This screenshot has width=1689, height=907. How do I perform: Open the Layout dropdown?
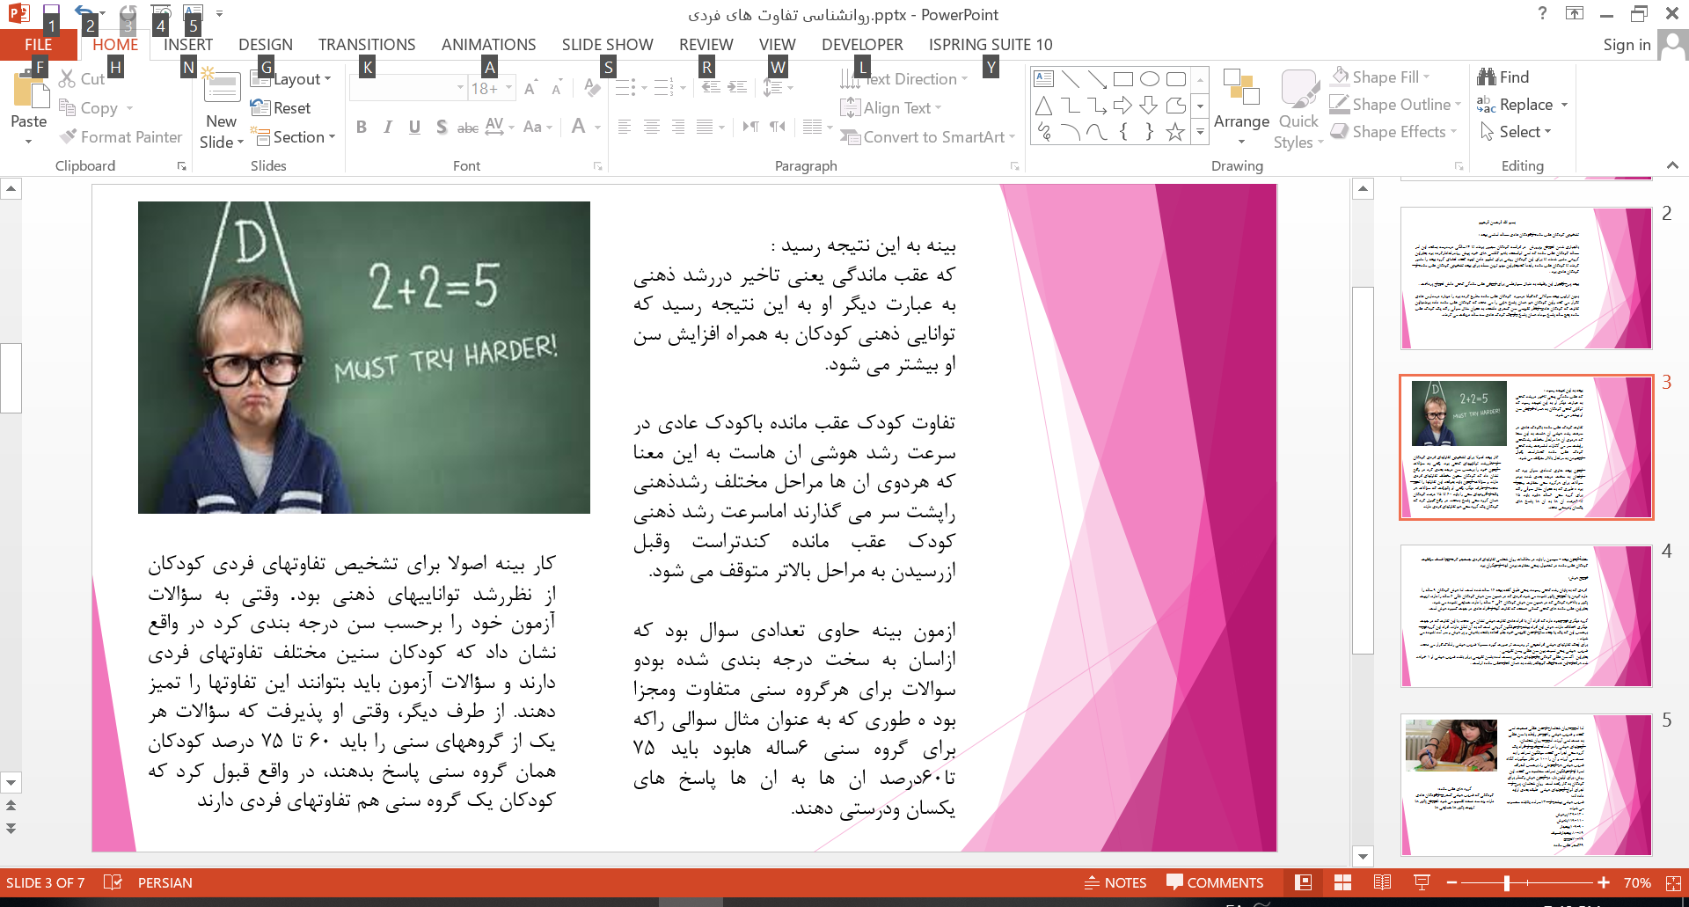point(291,79)
